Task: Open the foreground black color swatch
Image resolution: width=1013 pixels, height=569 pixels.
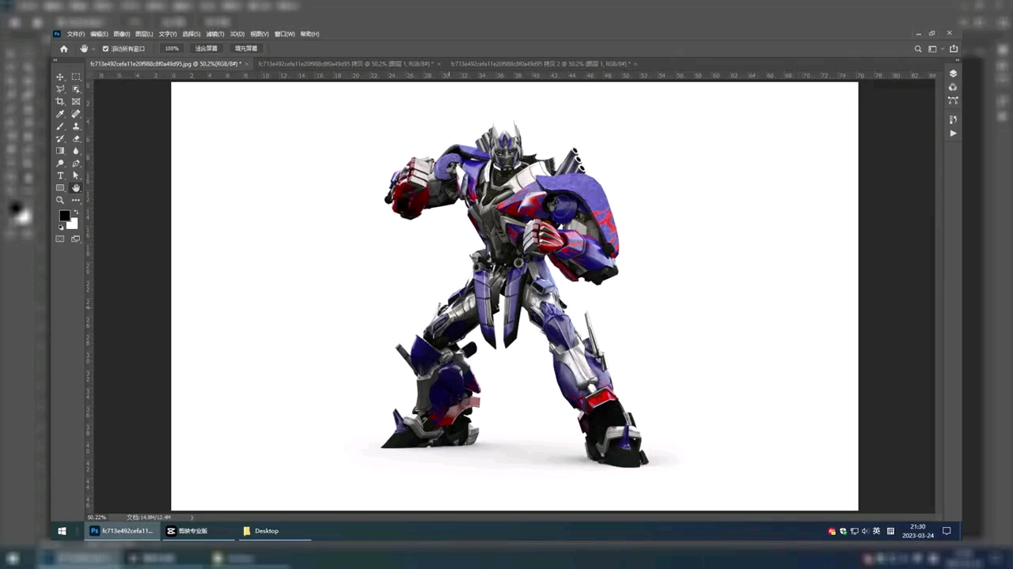Action: click(x=64, y=216)
